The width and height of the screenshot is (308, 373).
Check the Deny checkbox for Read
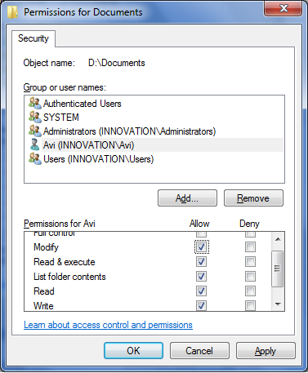250,291
